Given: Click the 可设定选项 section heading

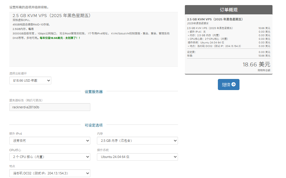Looking at the screenshot, I should pyautogui.click(x=94, y=125).
